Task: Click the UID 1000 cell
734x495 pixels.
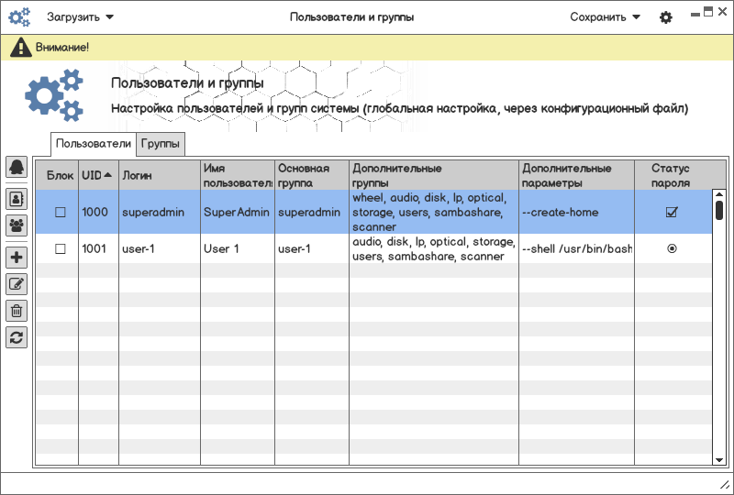Action: click(98, 212)
